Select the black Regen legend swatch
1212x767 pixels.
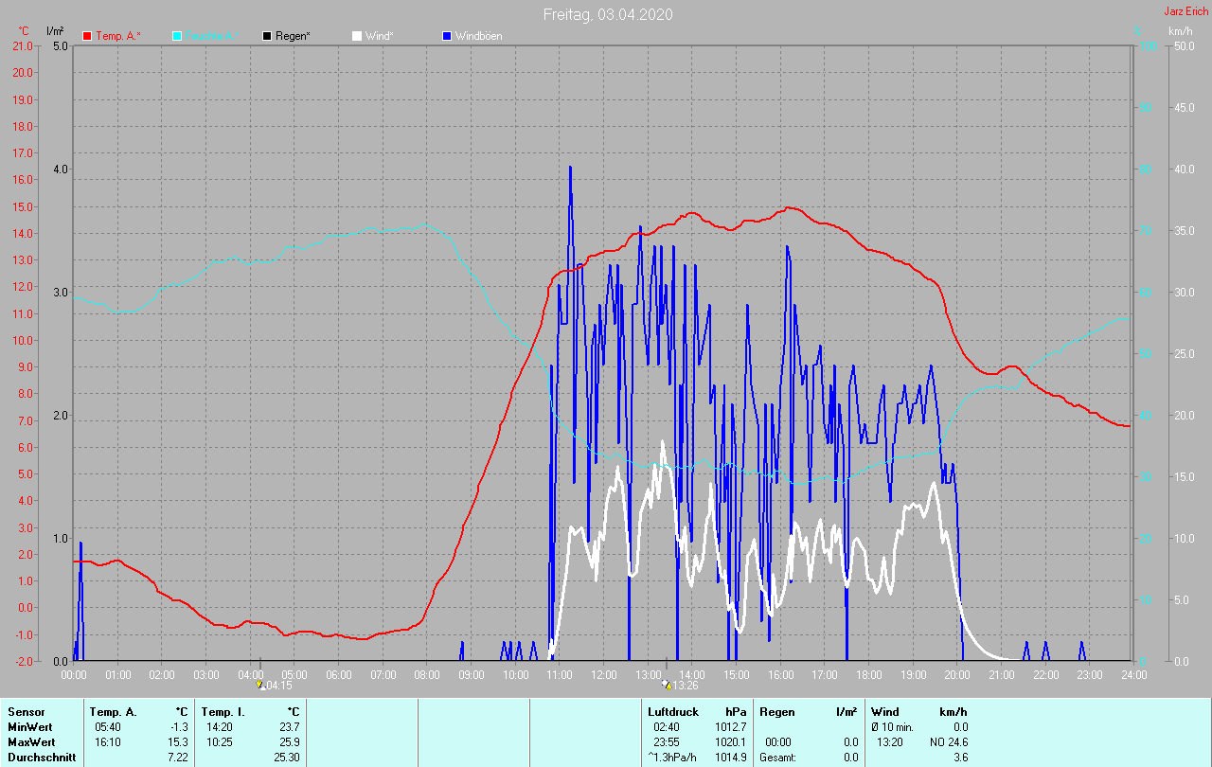pos(267,36)
